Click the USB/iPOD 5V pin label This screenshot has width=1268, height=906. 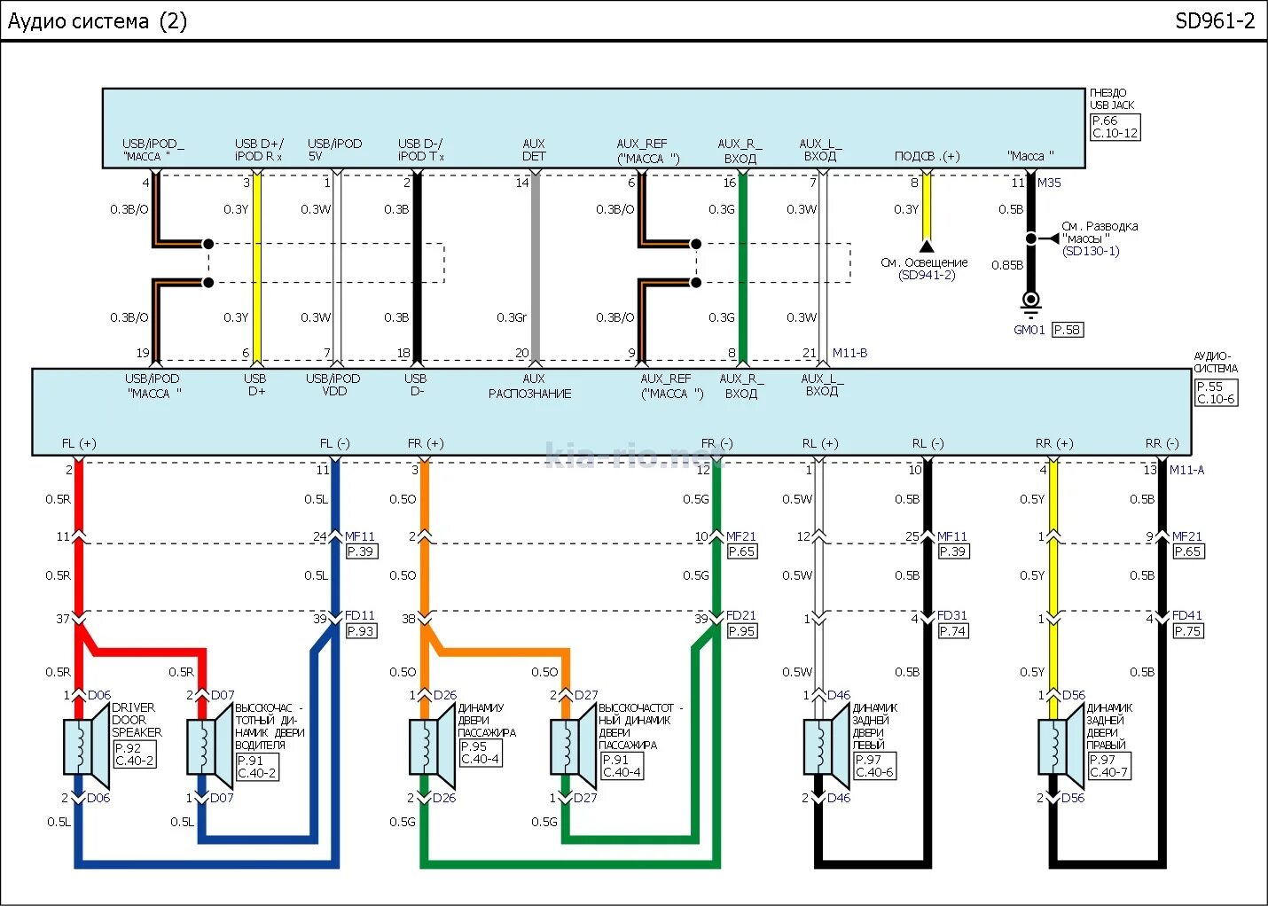point(334,150)
